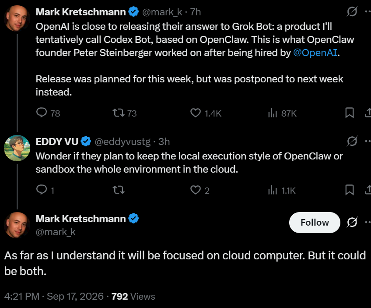The height and width of the screenshot is (308, 371).
Task: Bookmark EDDY VU's reply
Action: [x=350, y=190]
